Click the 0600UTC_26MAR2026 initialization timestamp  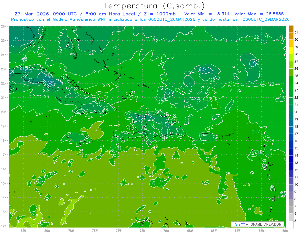[x=172, y=19]
